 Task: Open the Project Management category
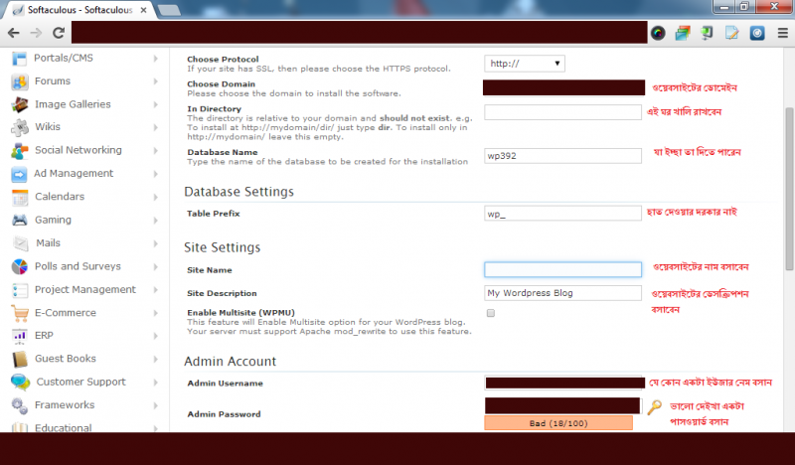(85, 290)
